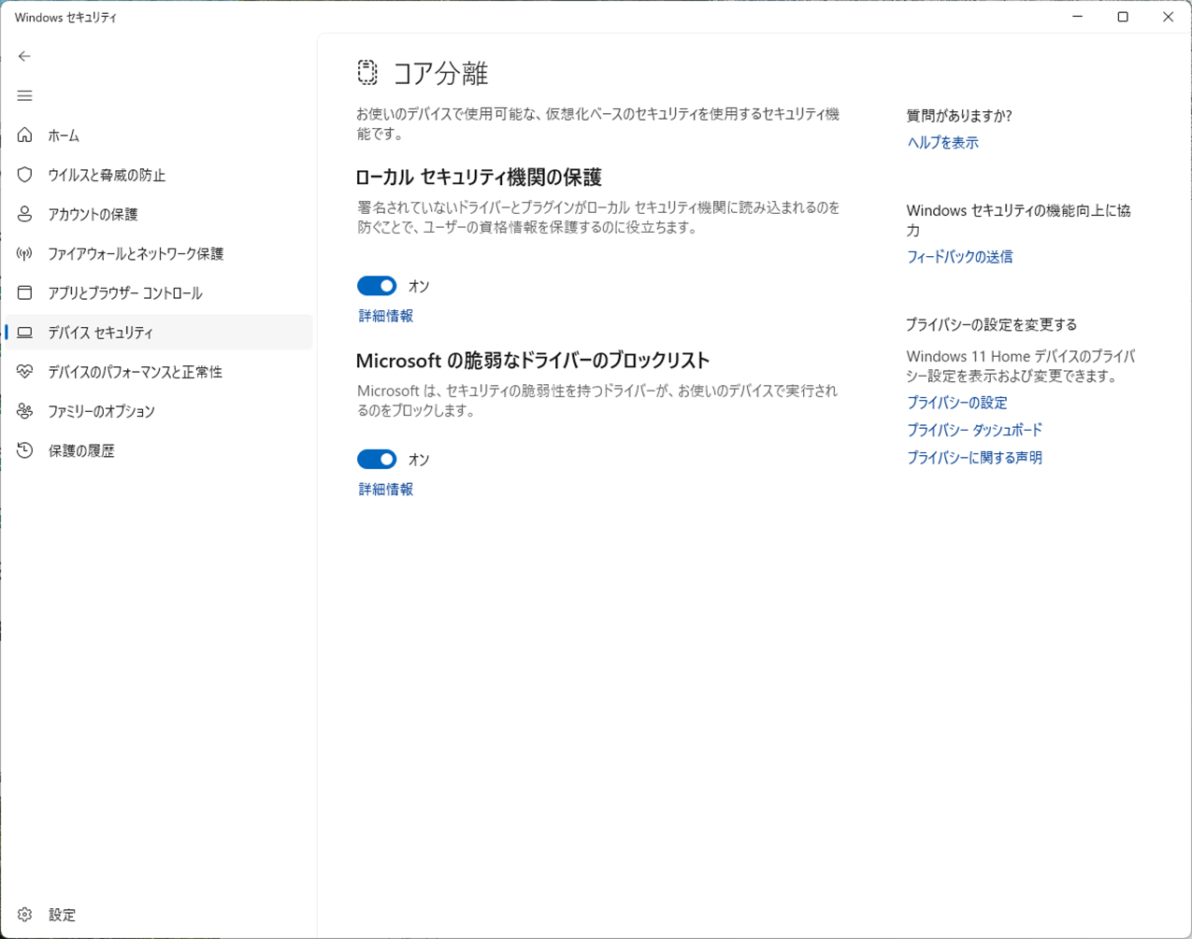
Task: Open 設定 at the sidebar bottom
Action: click(x=159, y=915)
